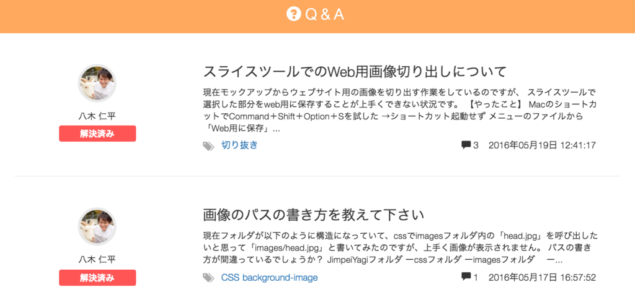635x308 pixels.
Task: Click the image path question excerpt text
Action: 400,248
